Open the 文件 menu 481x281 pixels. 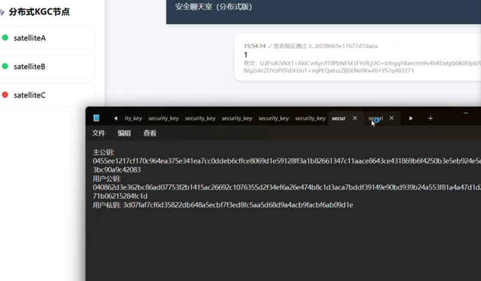99,133
